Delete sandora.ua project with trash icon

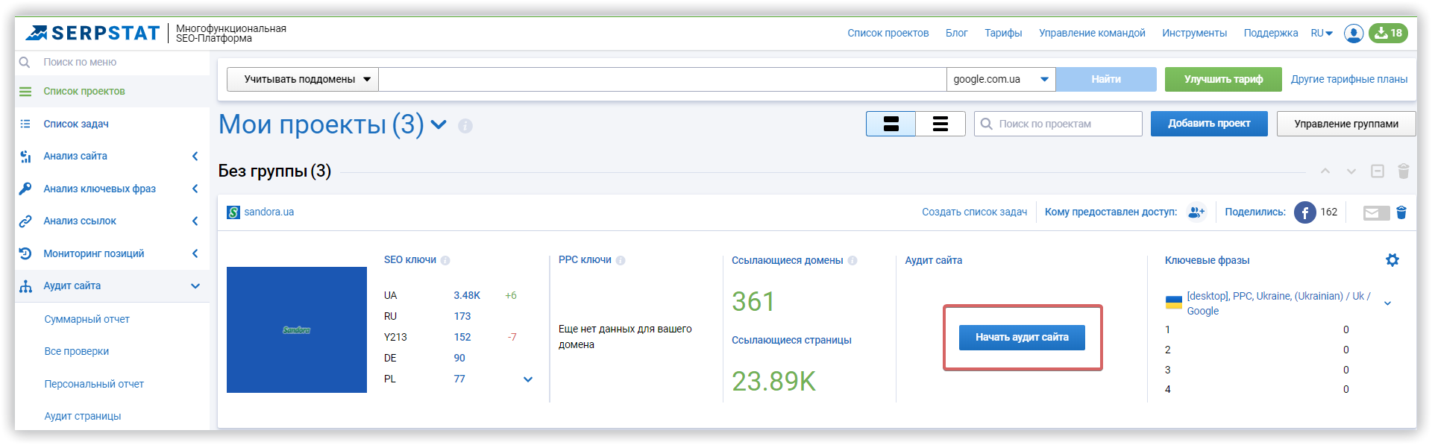(1401, 212)
